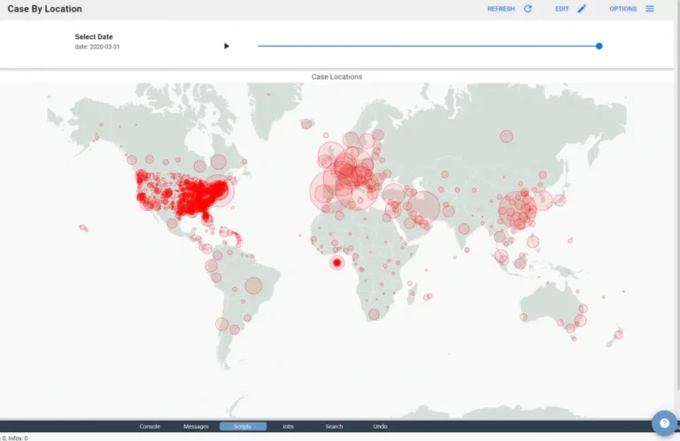Click the date slider track midpoint
Viewport: 680px width, 441px height.
(429, 46)
